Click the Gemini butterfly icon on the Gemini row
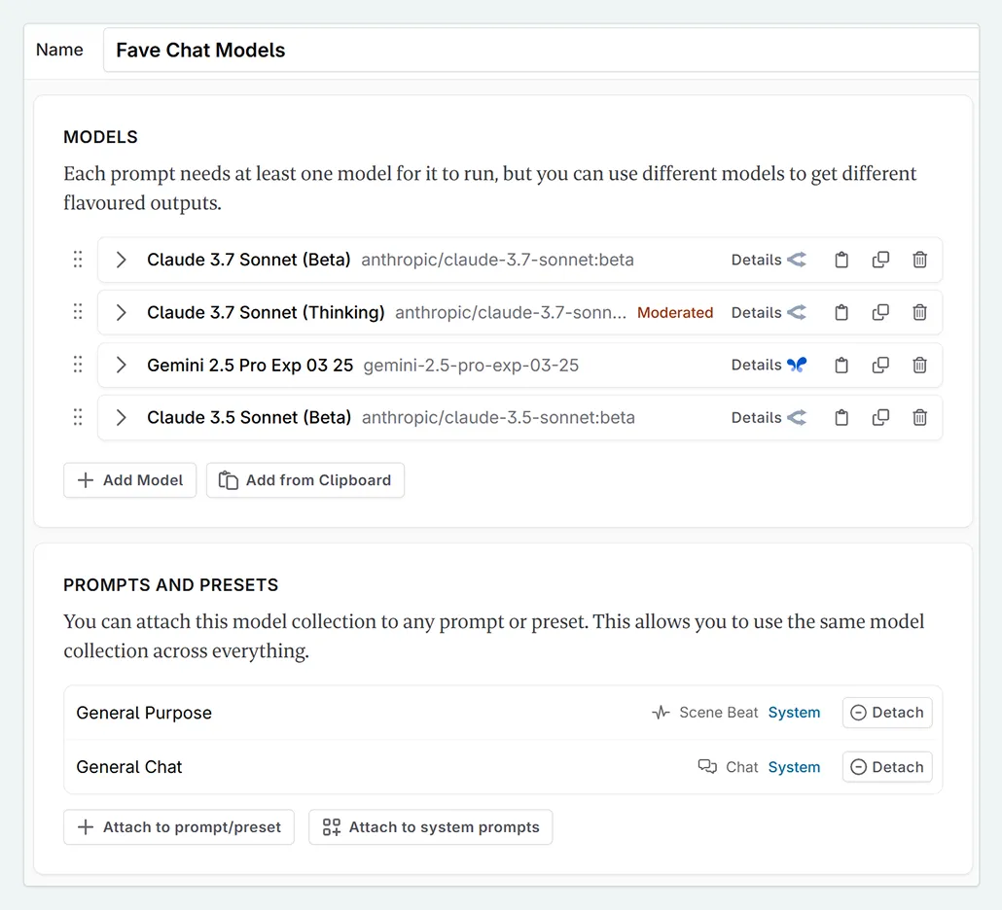 click(x=795, y=365)
